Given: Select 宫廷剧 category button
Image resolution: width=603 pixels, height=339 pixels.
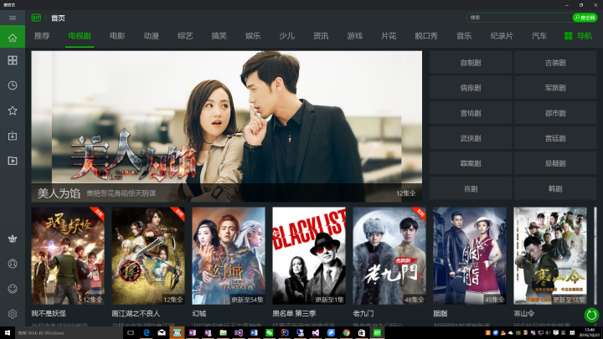Looking at the screenshot, I should click(555, 138).
